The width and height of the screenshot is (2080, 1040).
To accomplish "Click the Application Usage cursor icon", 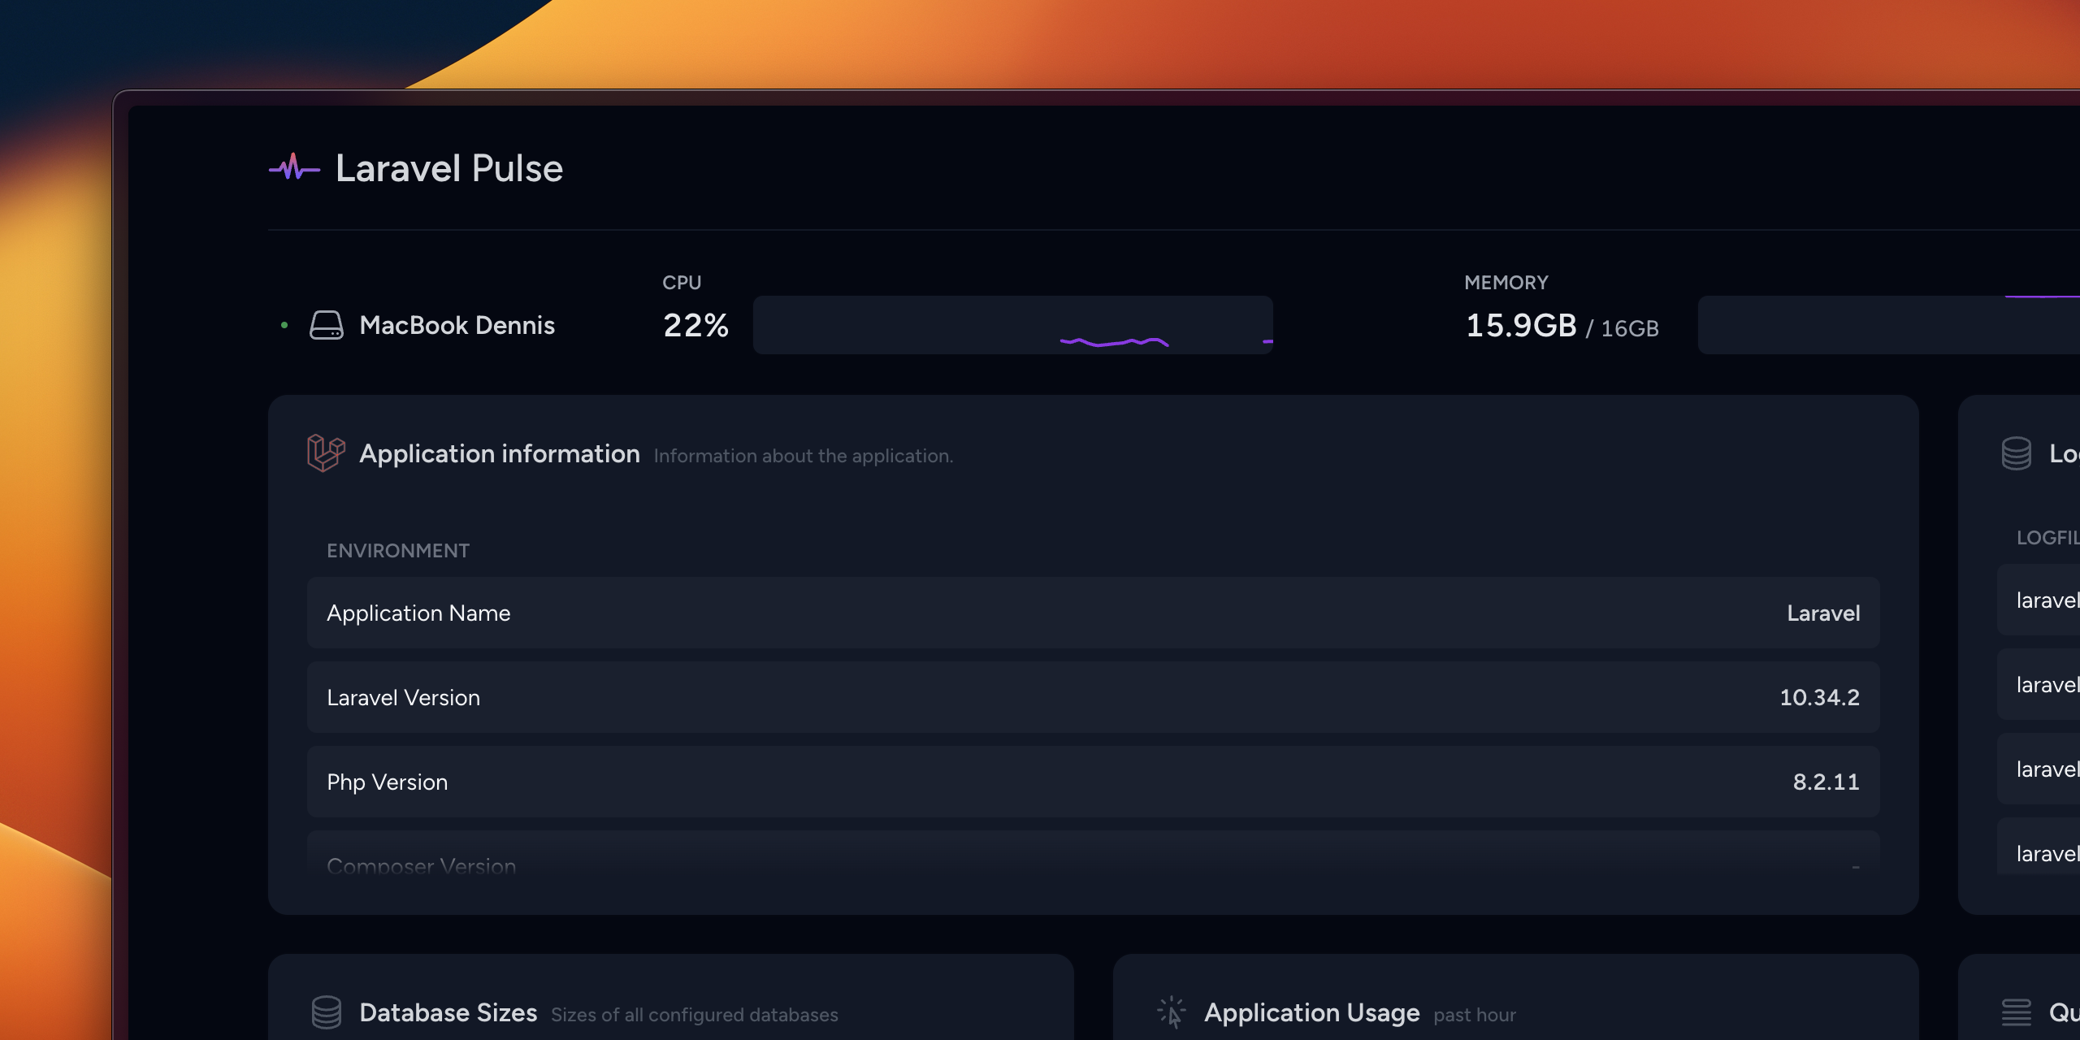I will (1171, 1012).
